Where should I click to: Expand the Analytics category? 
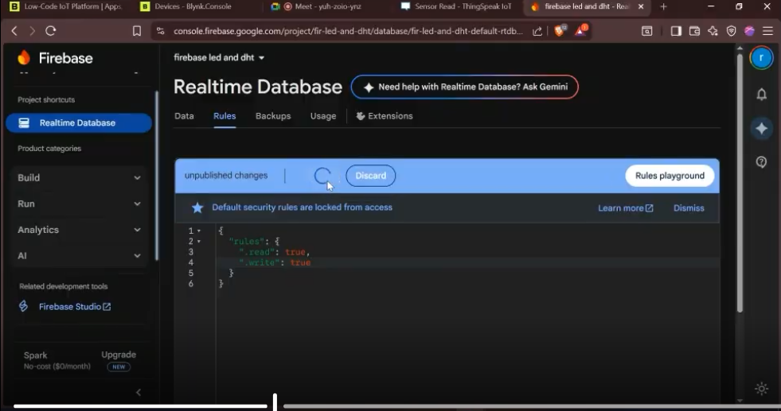pos(80,230)
